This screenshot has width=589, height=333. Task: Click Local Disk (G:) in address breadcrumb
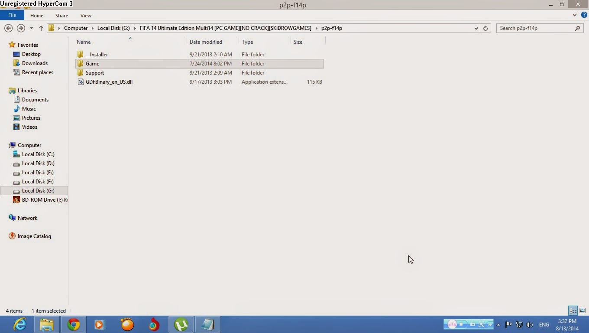click(113, 28)
